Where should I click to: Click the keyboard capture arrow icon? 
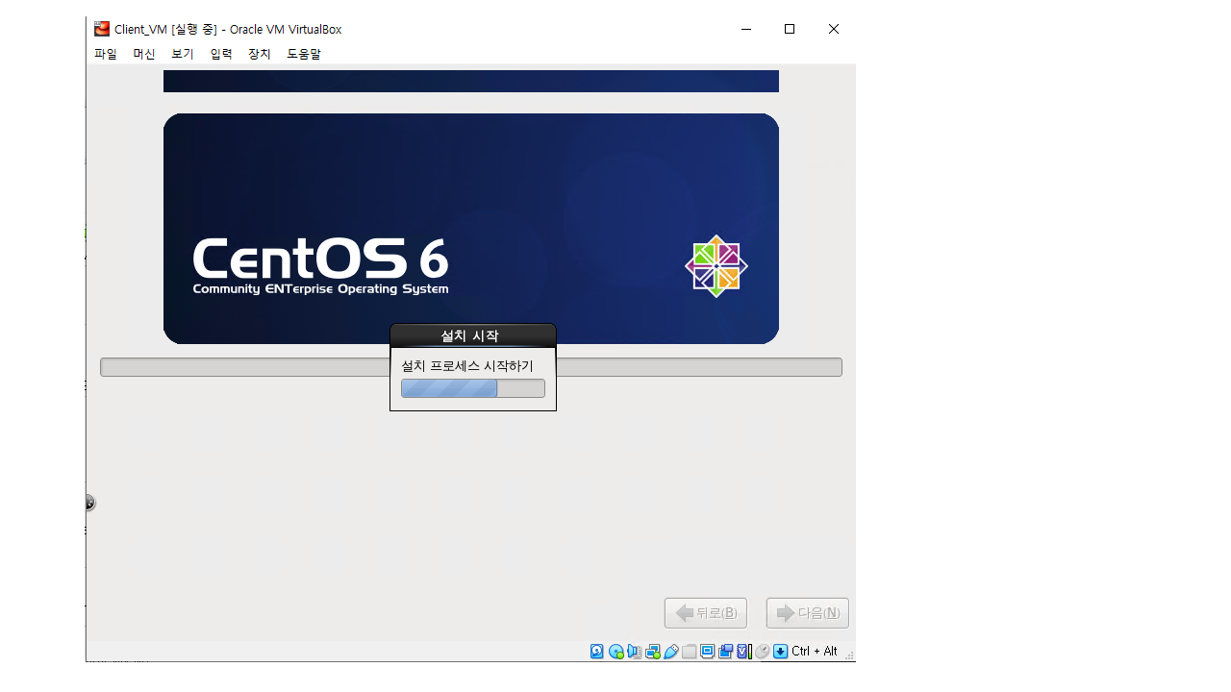tap(780, 652)
